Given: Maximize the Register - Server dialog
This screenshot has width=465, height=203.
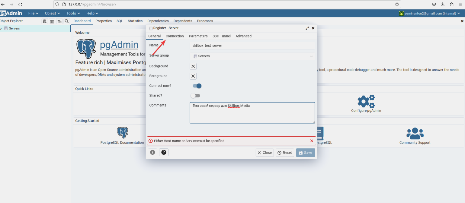Looking at the screenshot, I should coord(307,28).
